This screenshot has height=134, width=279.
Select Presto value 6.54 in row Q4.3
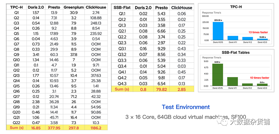pos(162,83)
